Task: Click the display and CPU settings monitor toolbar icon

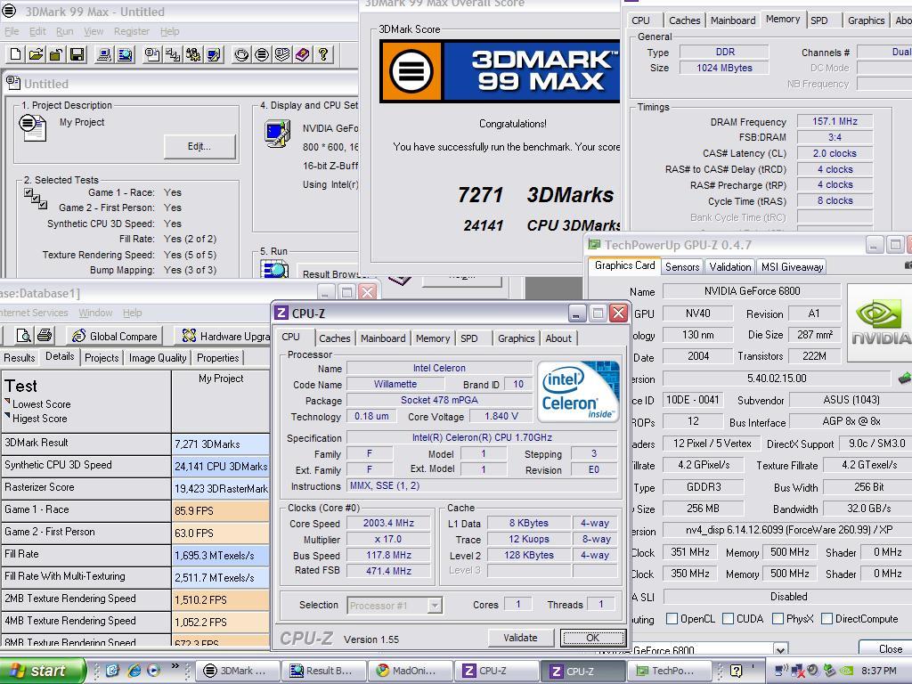Action: pyautogui.click(x=214, y=54)
